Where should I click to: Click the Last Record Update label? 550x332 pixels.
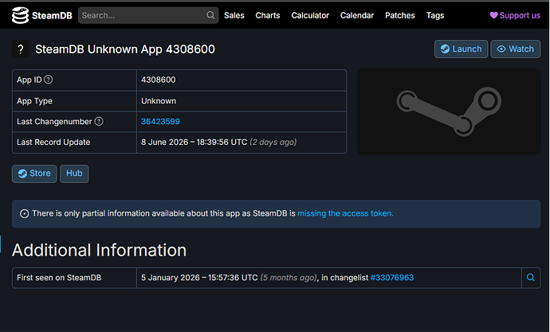(53, 143)
